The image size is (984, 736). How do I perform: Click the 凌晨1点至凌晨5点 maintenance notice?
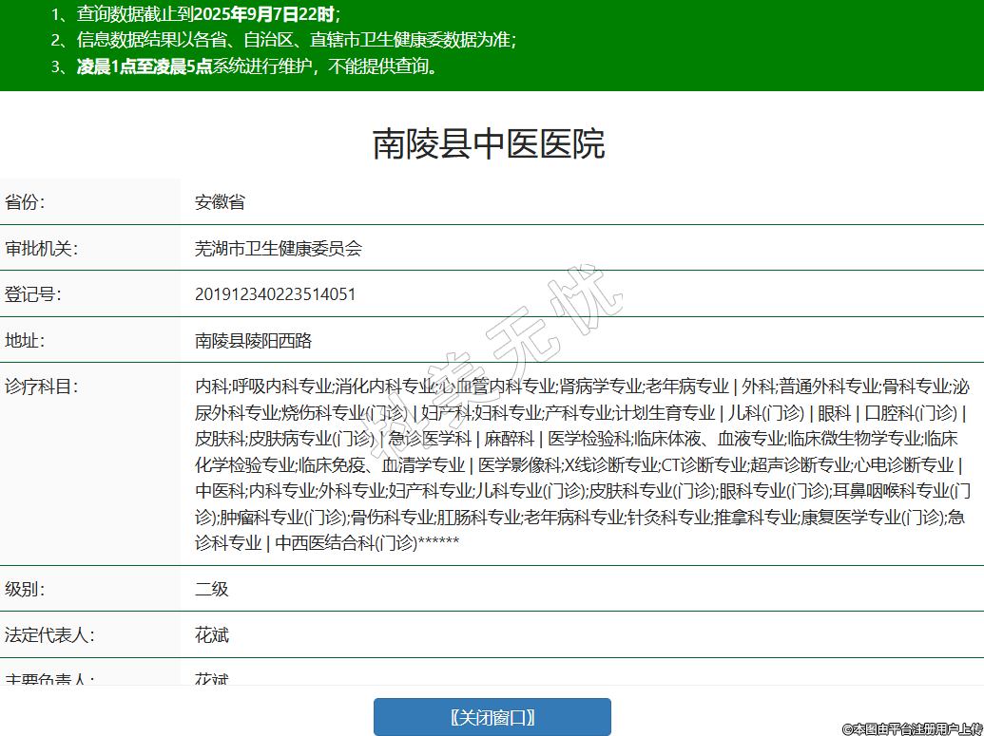(244, 66)
